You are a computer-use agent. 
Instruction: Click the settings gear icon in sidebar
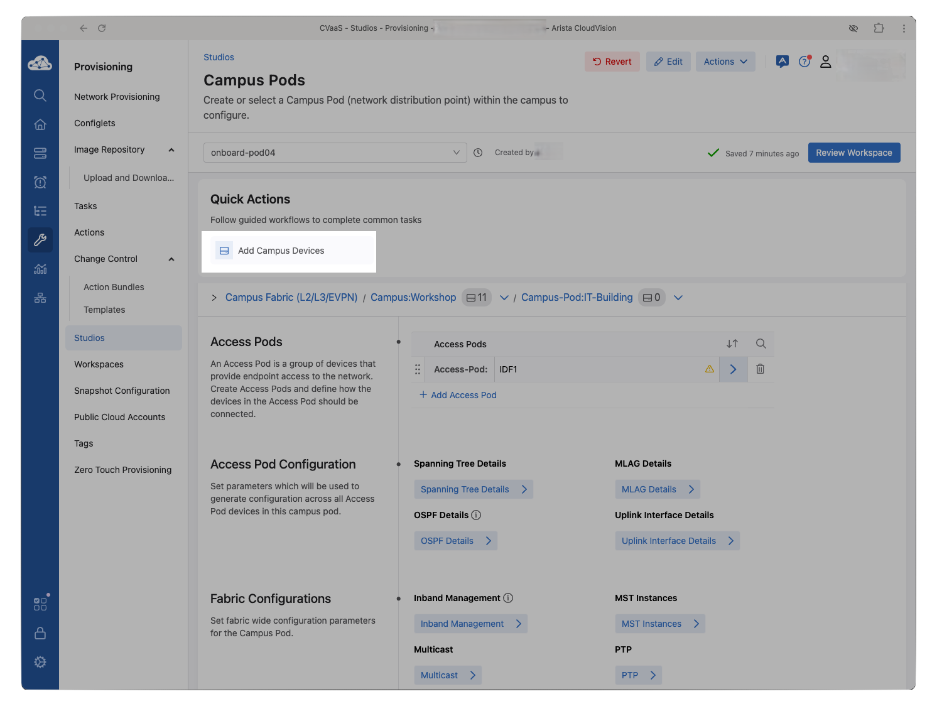[40, 662]
